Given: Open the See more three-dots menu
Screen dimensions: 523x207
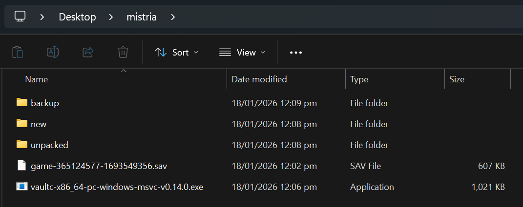Looking at the screenshot, I should pos(296,53).
